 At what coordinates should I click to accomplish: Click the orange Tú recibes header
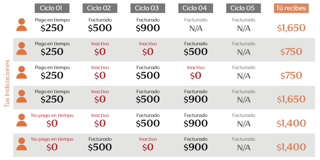[291, 8]
